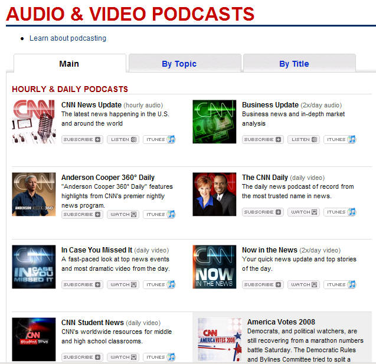
Task: Open the CNN News Update title
Action: [x=91, y=105]
